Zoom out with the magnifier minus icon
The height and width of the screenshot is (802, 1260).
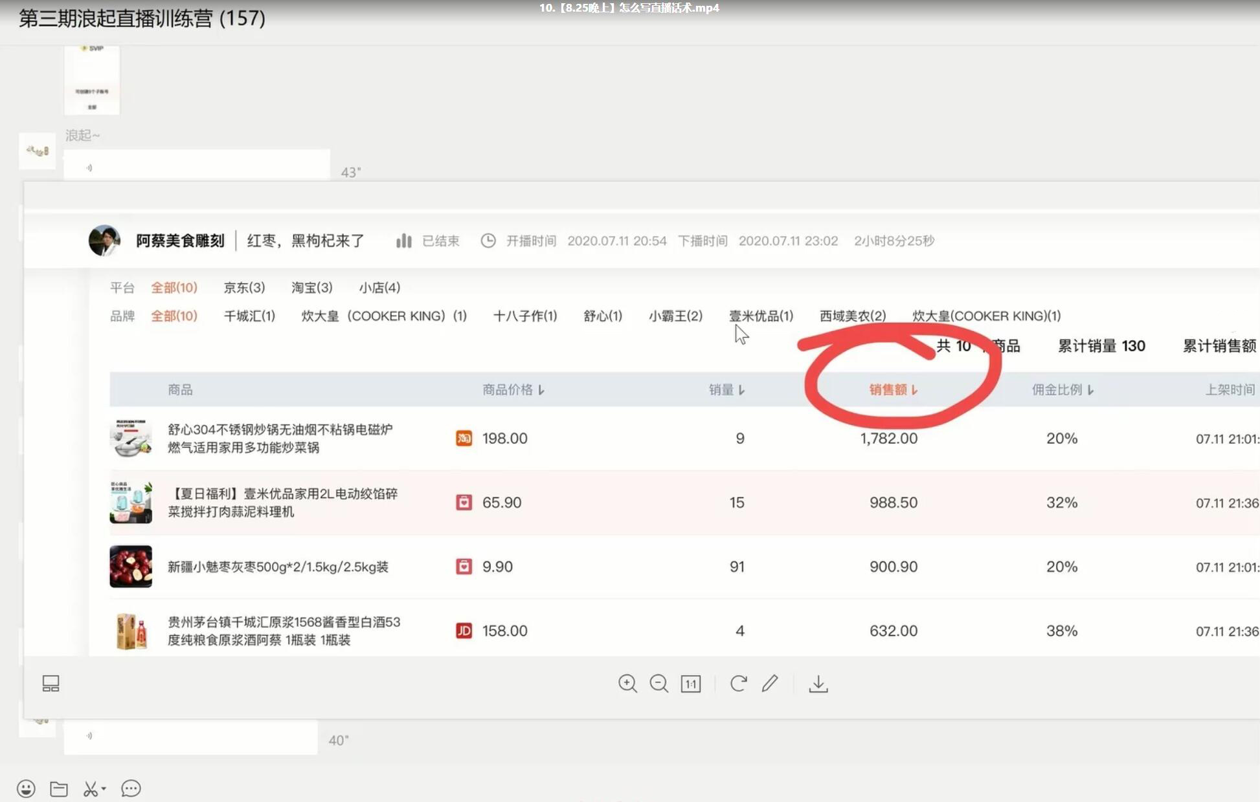click(658, 684)
